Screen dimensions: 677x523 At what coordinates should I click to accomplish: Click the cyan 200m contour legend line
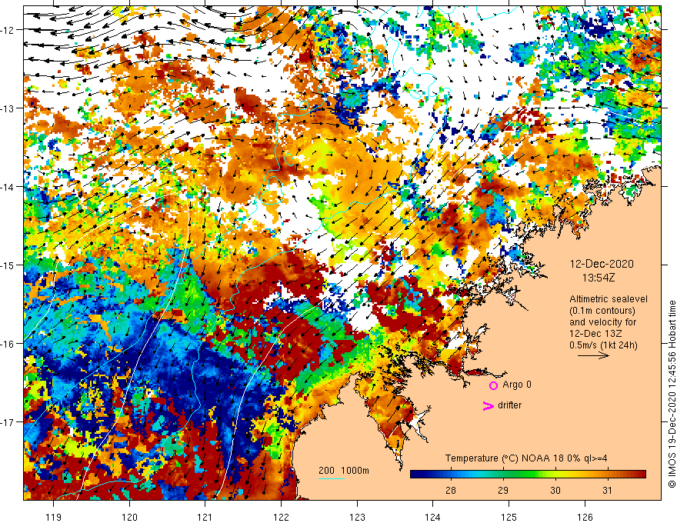[331, 478]
